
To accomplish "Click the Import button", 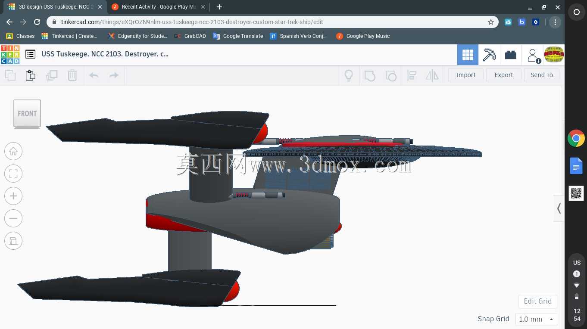I will click(x=466, y=75).
